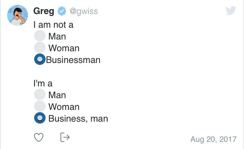
Task: Click the heart like icon
Action: 39,137
